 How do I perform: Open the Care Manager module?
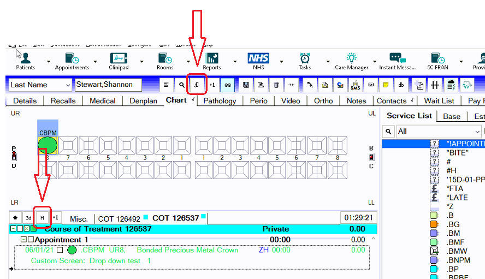click(x=351, y=60)
